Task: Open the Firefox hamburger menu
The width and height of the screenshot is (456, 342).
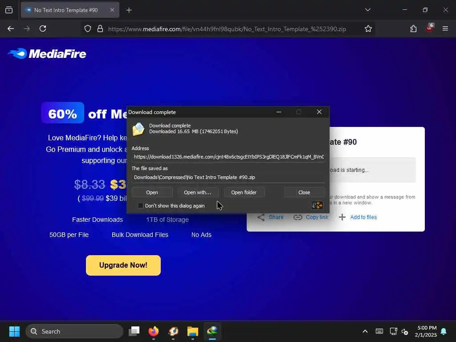Action: [445, 28]
